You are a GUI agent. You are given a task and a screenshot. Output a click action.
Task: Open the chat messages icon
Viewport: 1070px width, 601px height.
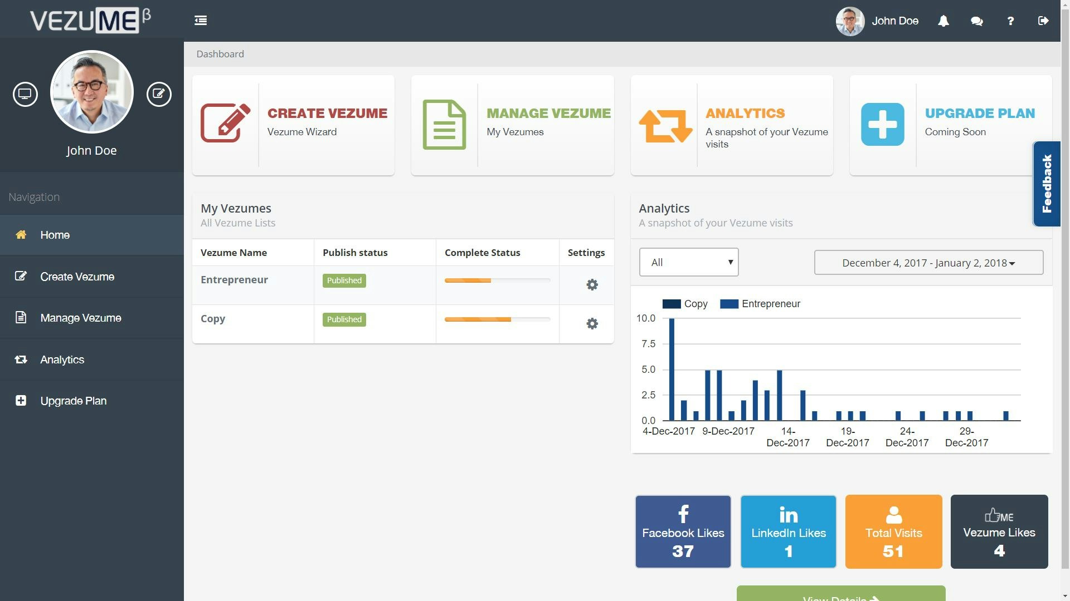click(976, 21)
